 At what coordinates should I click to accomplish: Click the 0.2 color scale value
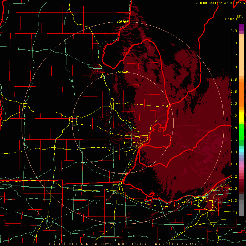coord(234,177)
